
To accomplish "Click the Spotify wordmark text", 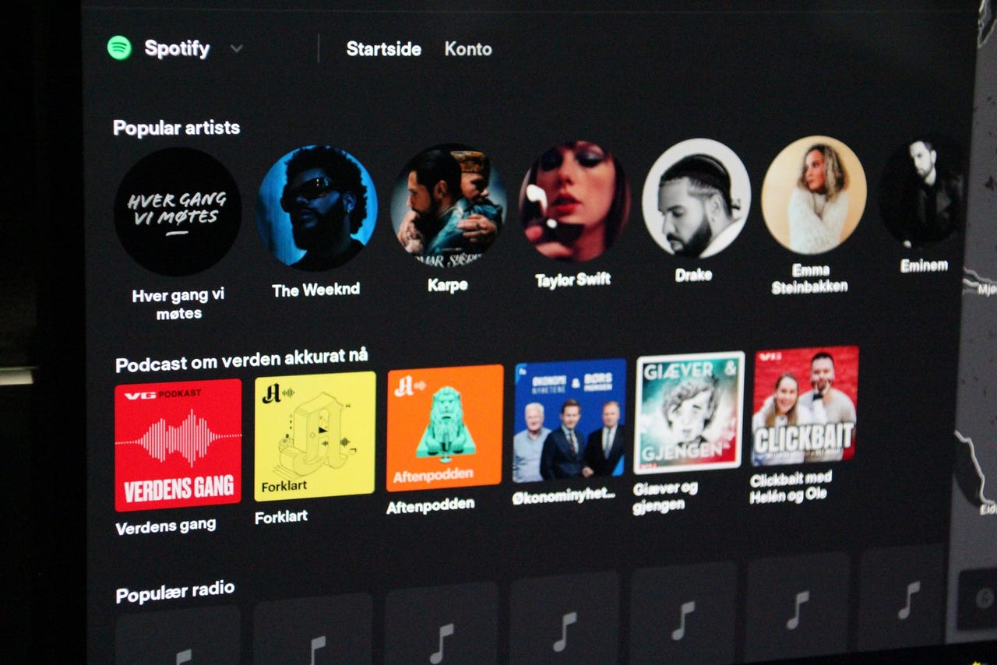I will (x=177, y=48).
